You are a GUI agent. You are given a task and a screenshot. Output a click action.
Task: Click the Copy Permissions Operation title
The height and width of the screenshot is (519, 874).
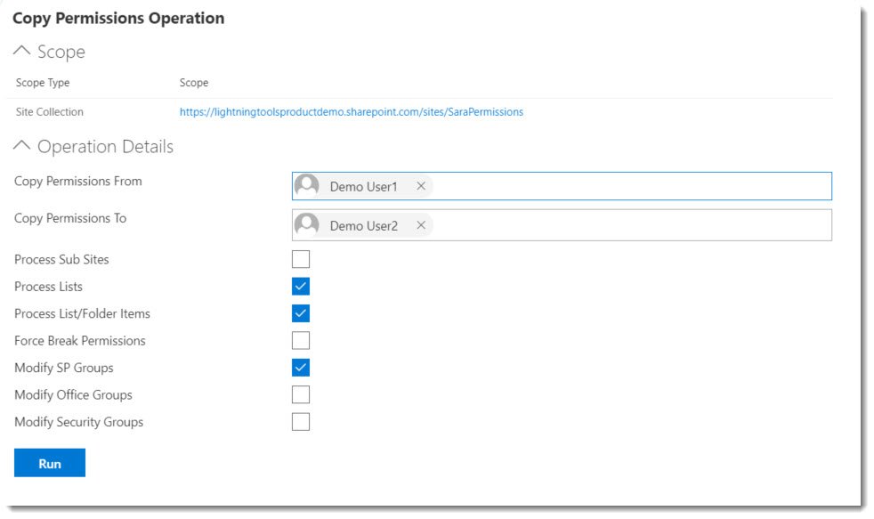(118, 19)
